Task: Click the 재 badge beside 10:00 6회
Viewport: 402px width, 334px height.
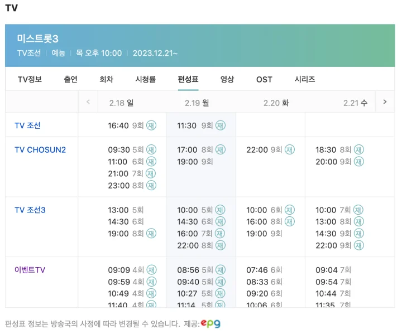Action: 290,210
